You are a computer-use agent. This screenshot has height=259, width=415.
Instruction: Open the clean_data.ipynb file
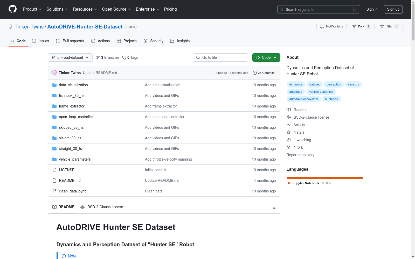tap(73, 191)
